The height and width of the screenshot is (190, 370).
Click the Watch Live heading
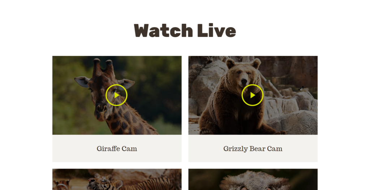[x=185, y=30]
